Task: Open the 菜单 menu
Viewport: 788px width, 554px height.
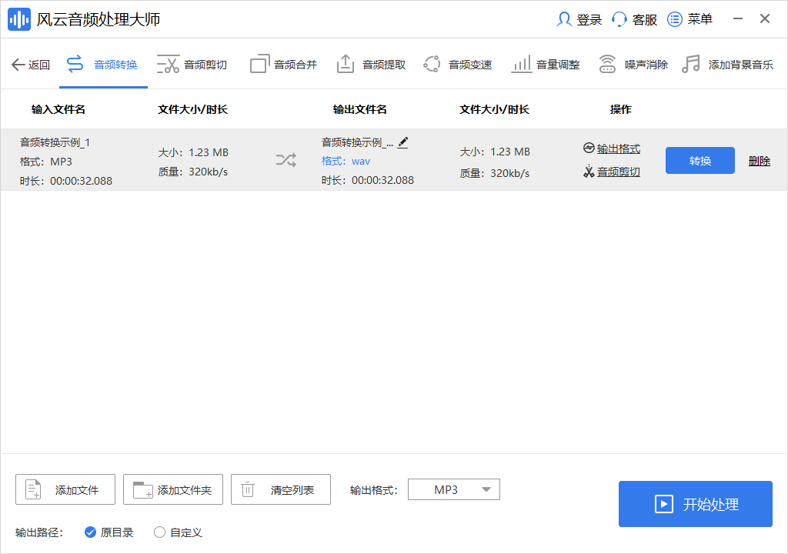Action: [x=689, y=19]
